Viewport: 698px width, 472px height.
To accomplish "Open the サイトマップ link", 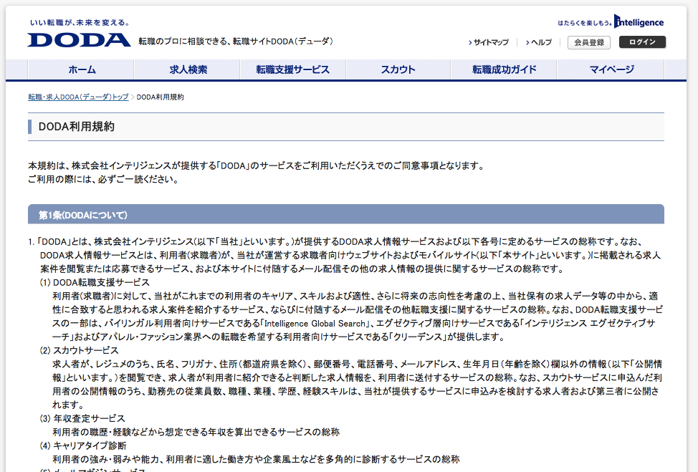I will click(490, 42).
